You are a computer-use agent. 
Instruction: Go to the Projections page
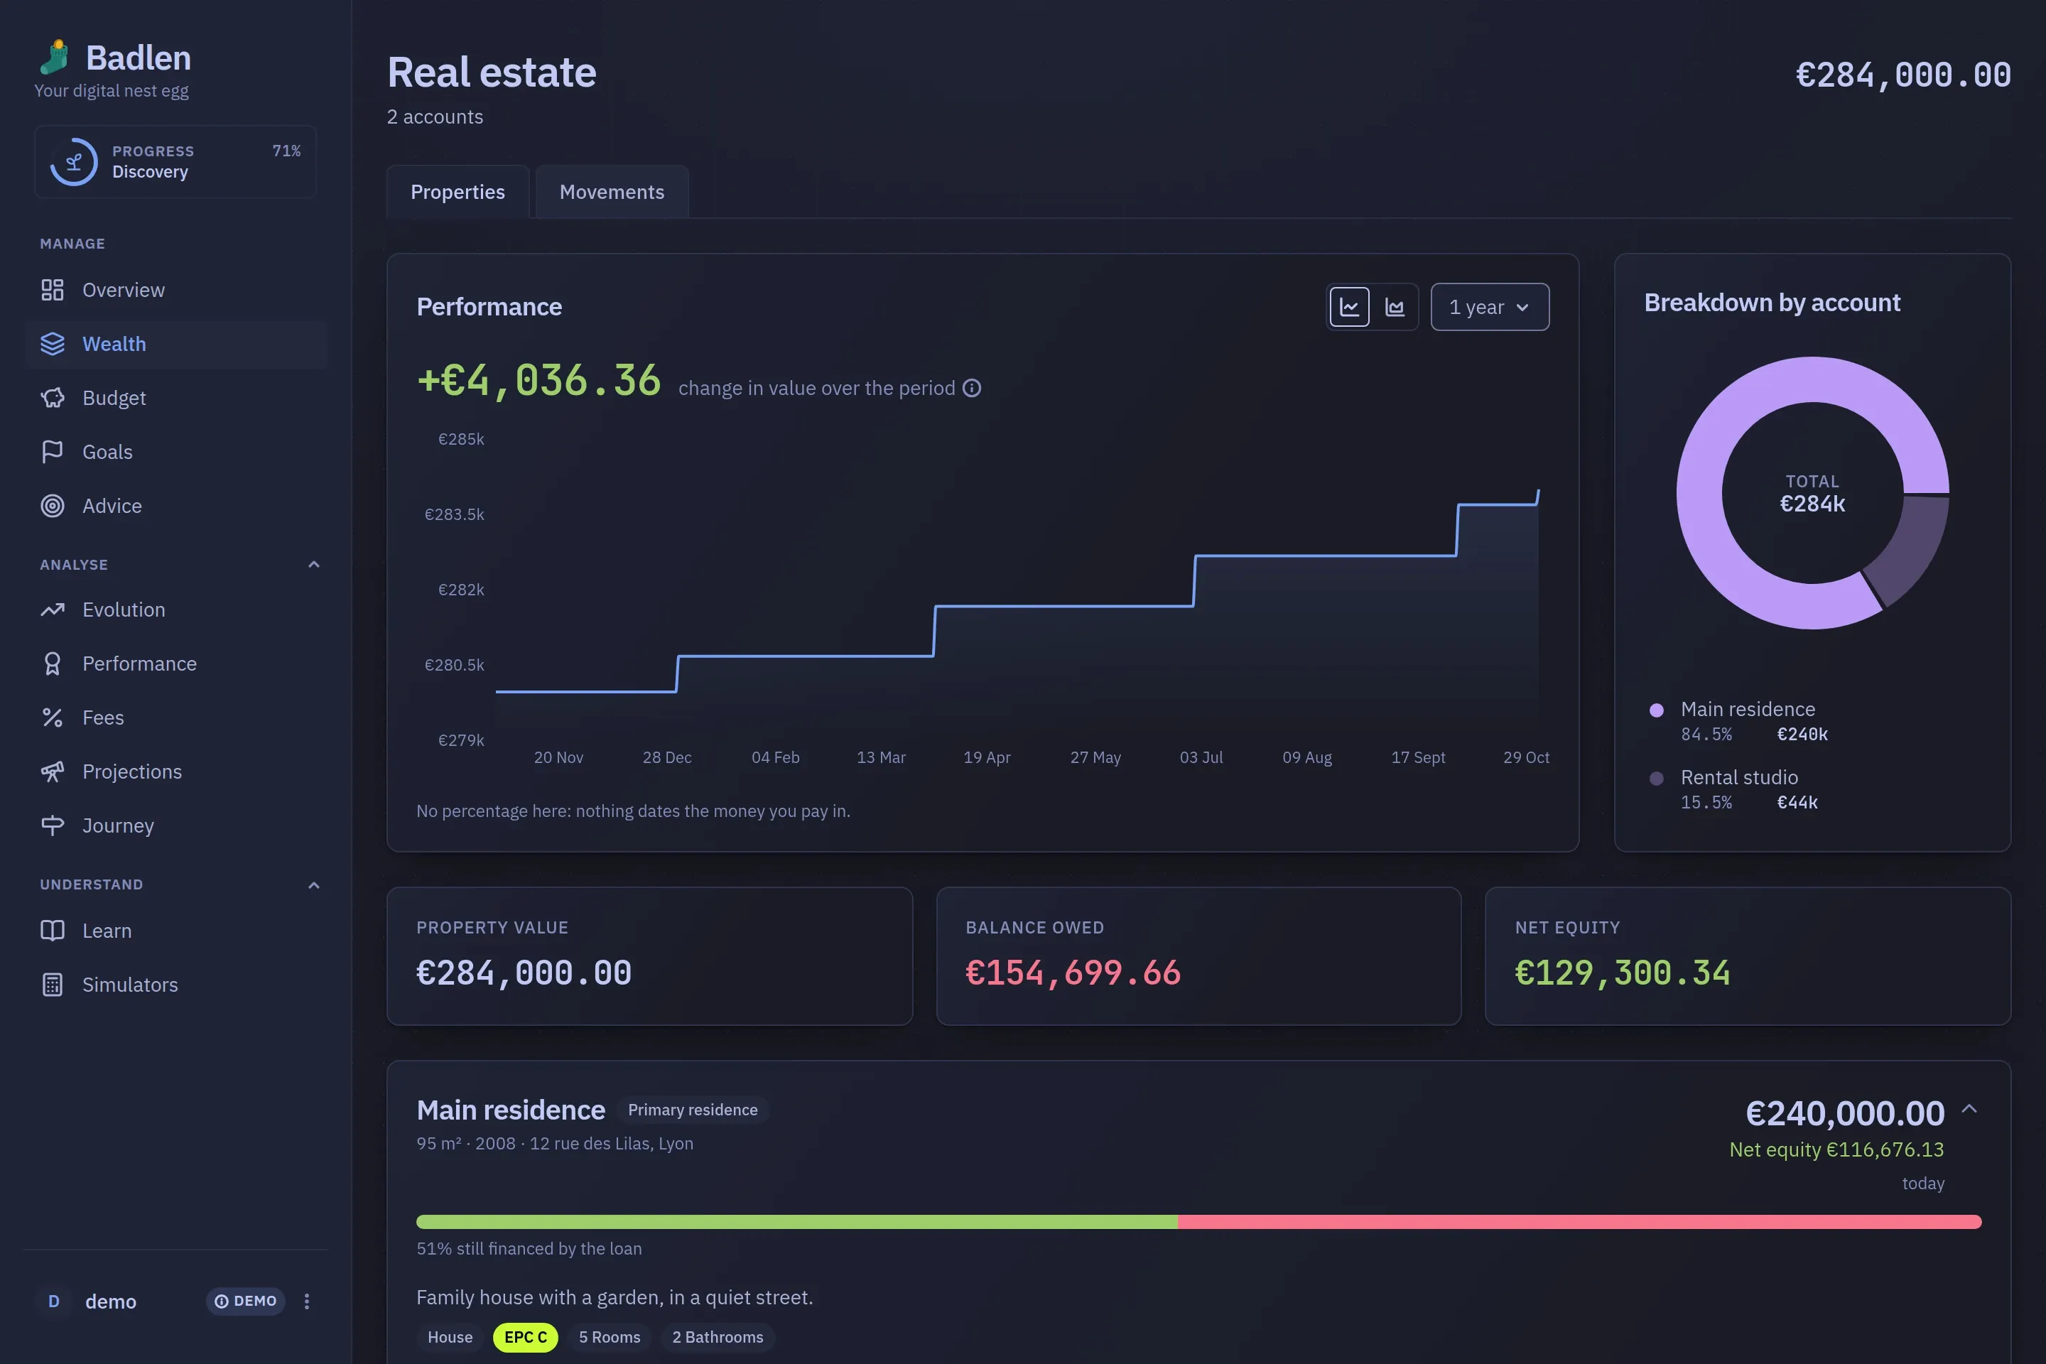point(177,772)
